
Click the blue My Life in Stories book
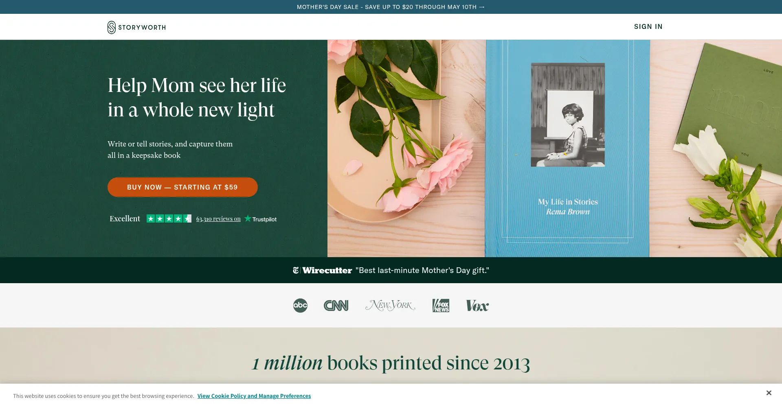(567, 148)
